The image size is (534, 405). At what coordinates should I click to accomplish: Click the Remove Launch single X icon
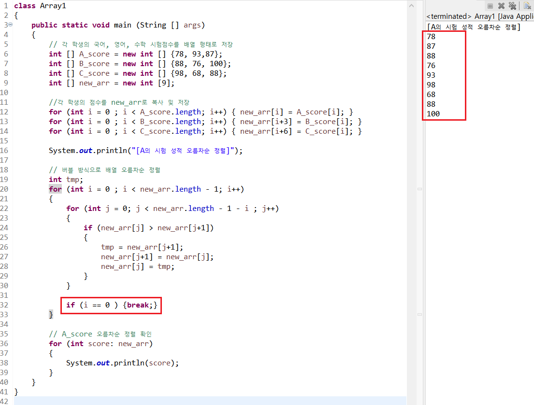(501, 6)
